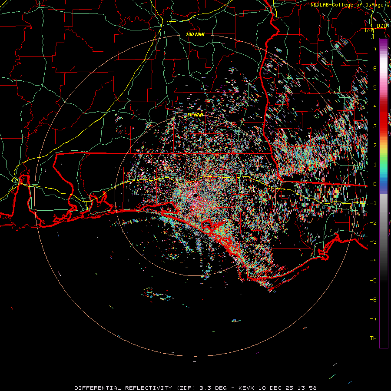Click the DZD product label above the scale
The height and width of the screenshot is (391, 391).
click(382, 26)
